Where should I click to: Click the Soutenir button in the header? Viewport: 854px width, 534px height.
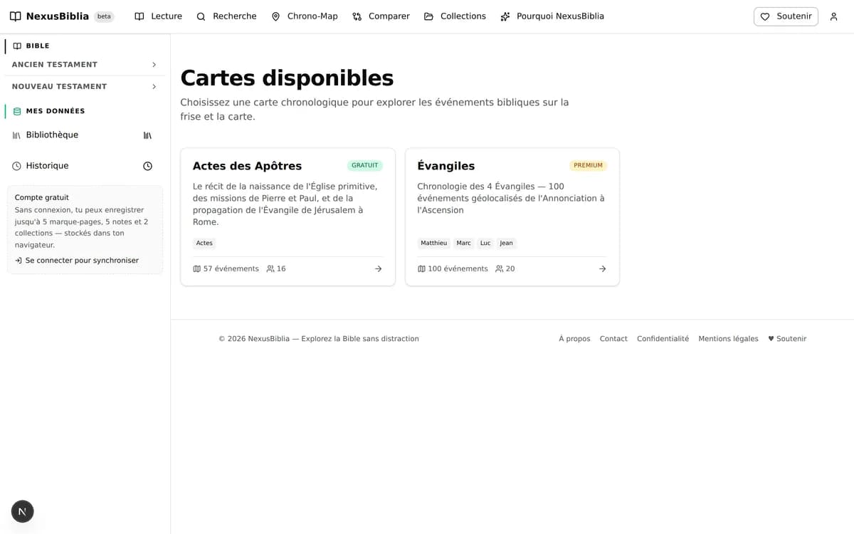[x=786, y=16]
